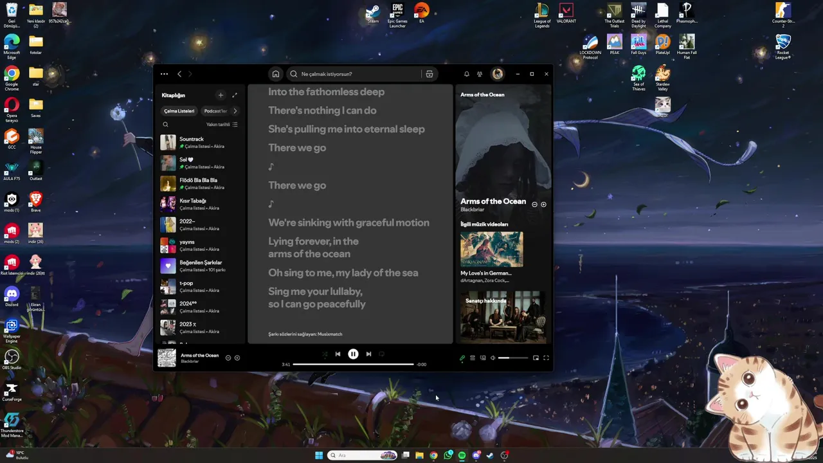Open the VALORANT desktop shortcut

(x=566, y=15)
